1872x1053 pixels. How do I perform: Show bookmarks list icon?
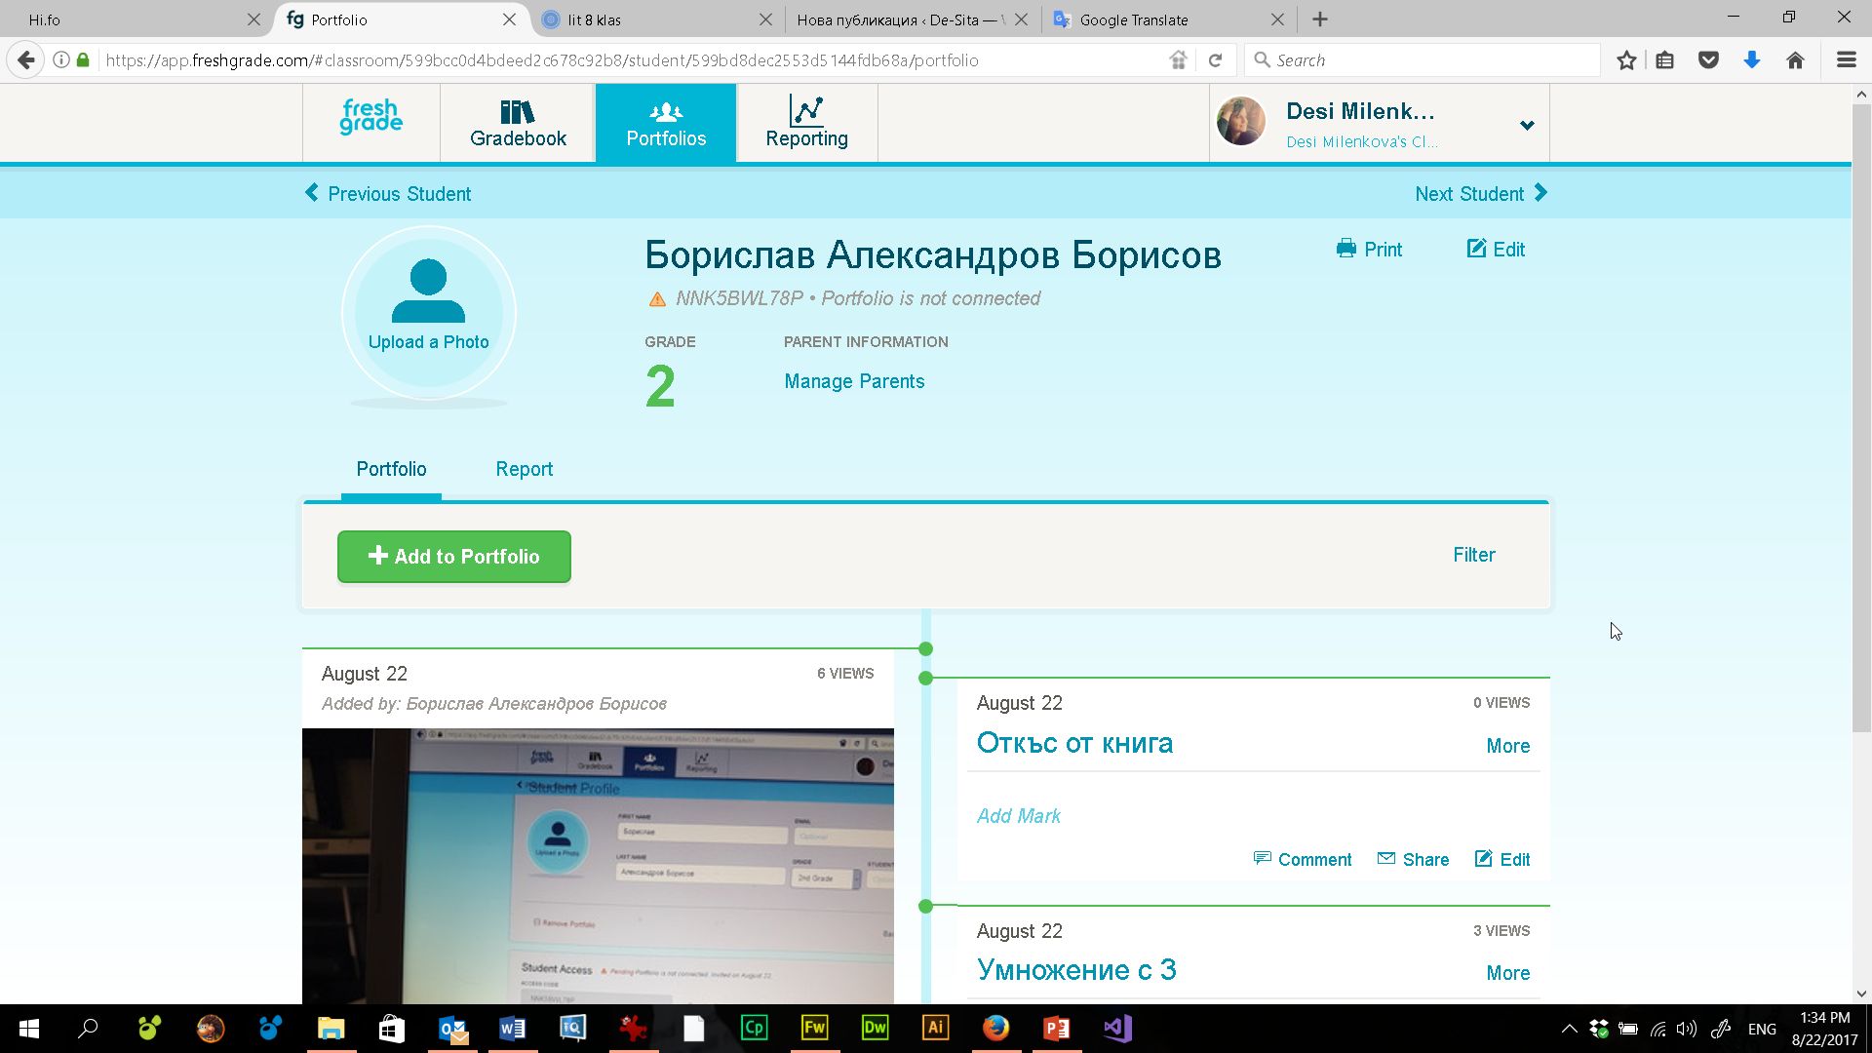1665,60
